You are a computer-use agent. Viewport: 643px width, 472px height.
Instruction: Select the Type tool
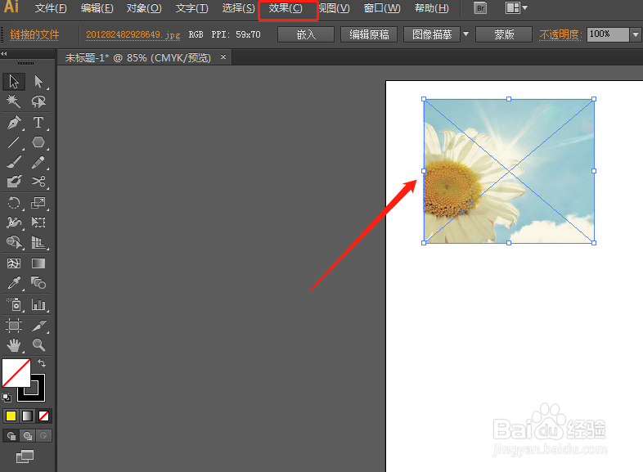(38, 123)
